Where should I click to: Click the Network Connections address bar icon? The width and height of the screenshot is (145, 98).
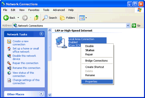point(16,26)
